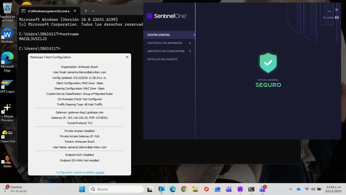Image resolution: width=346 pixels, height=195 pixels.
Task: Switch to the Command Prompt taskbar icon
Action: click(251, 189)
